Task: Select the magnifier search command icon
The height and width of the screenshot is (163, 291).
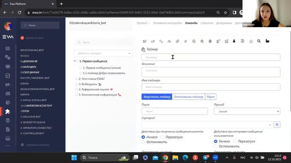Action: 259,41
